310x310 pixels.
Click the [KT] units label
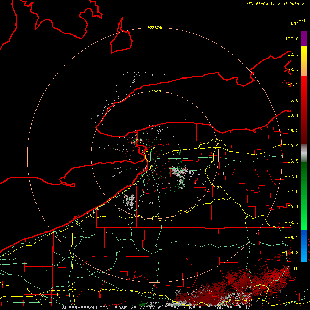294,24
